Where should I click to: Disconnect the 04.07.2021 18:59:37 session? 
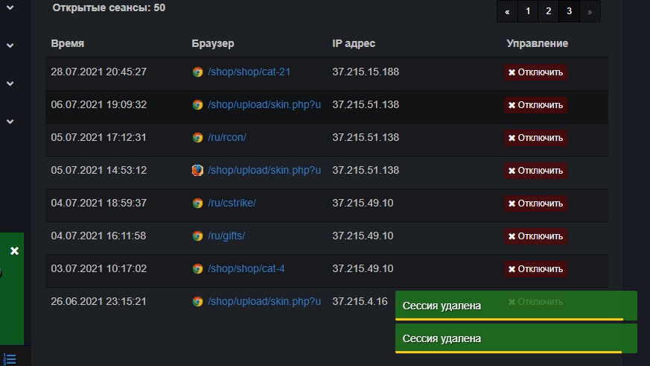point(535,203)
